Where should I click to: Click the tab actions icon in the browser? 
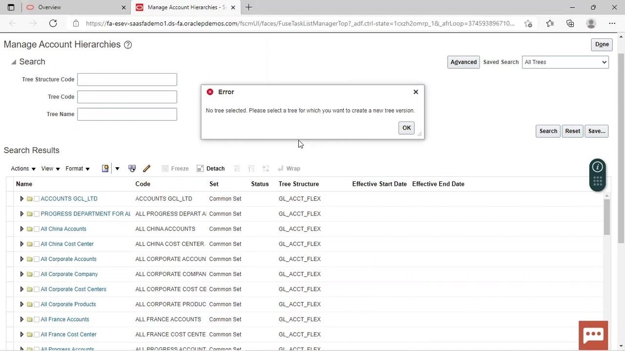coord(11,7)
